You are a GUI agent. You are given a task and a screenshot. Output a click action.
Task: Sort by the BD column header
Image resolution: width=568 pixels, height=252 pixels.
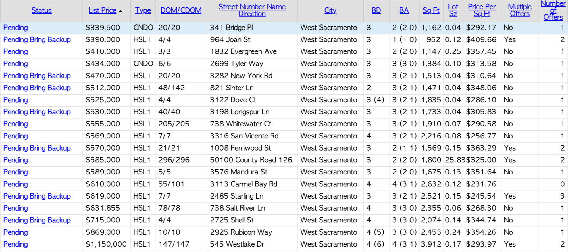click(x=376, y=11)
